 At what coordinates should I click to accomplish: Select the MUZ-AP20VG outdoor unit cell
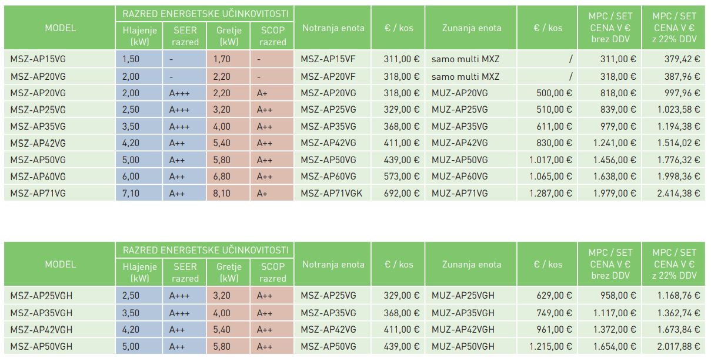pos(459,93)
